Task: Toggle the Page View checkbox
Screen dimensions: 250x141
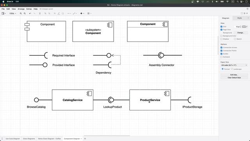Action: coord(221,30)
